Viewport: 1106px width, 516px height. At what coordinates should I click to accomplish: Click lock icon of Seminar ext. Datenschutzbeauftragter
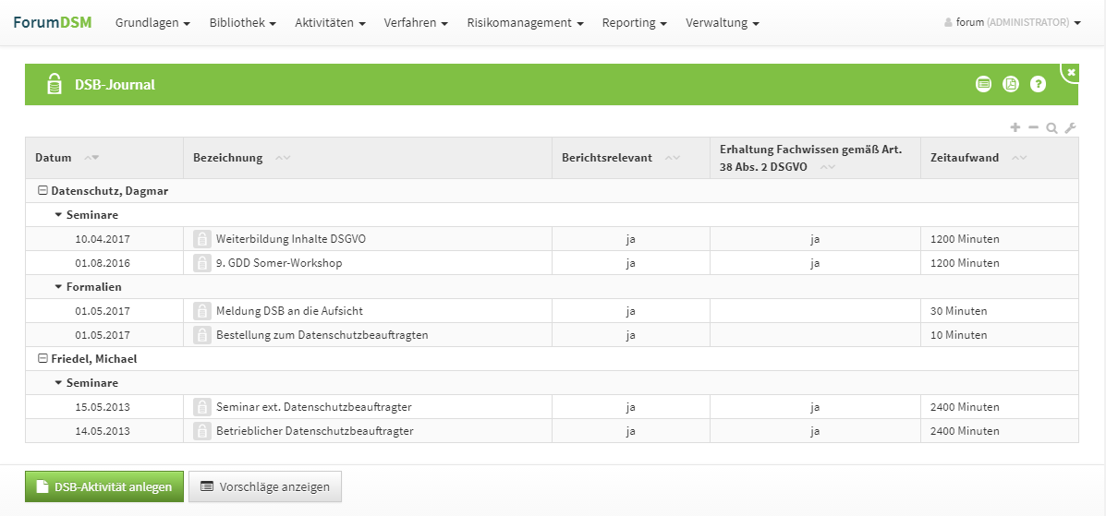click(x=202, y=407)
